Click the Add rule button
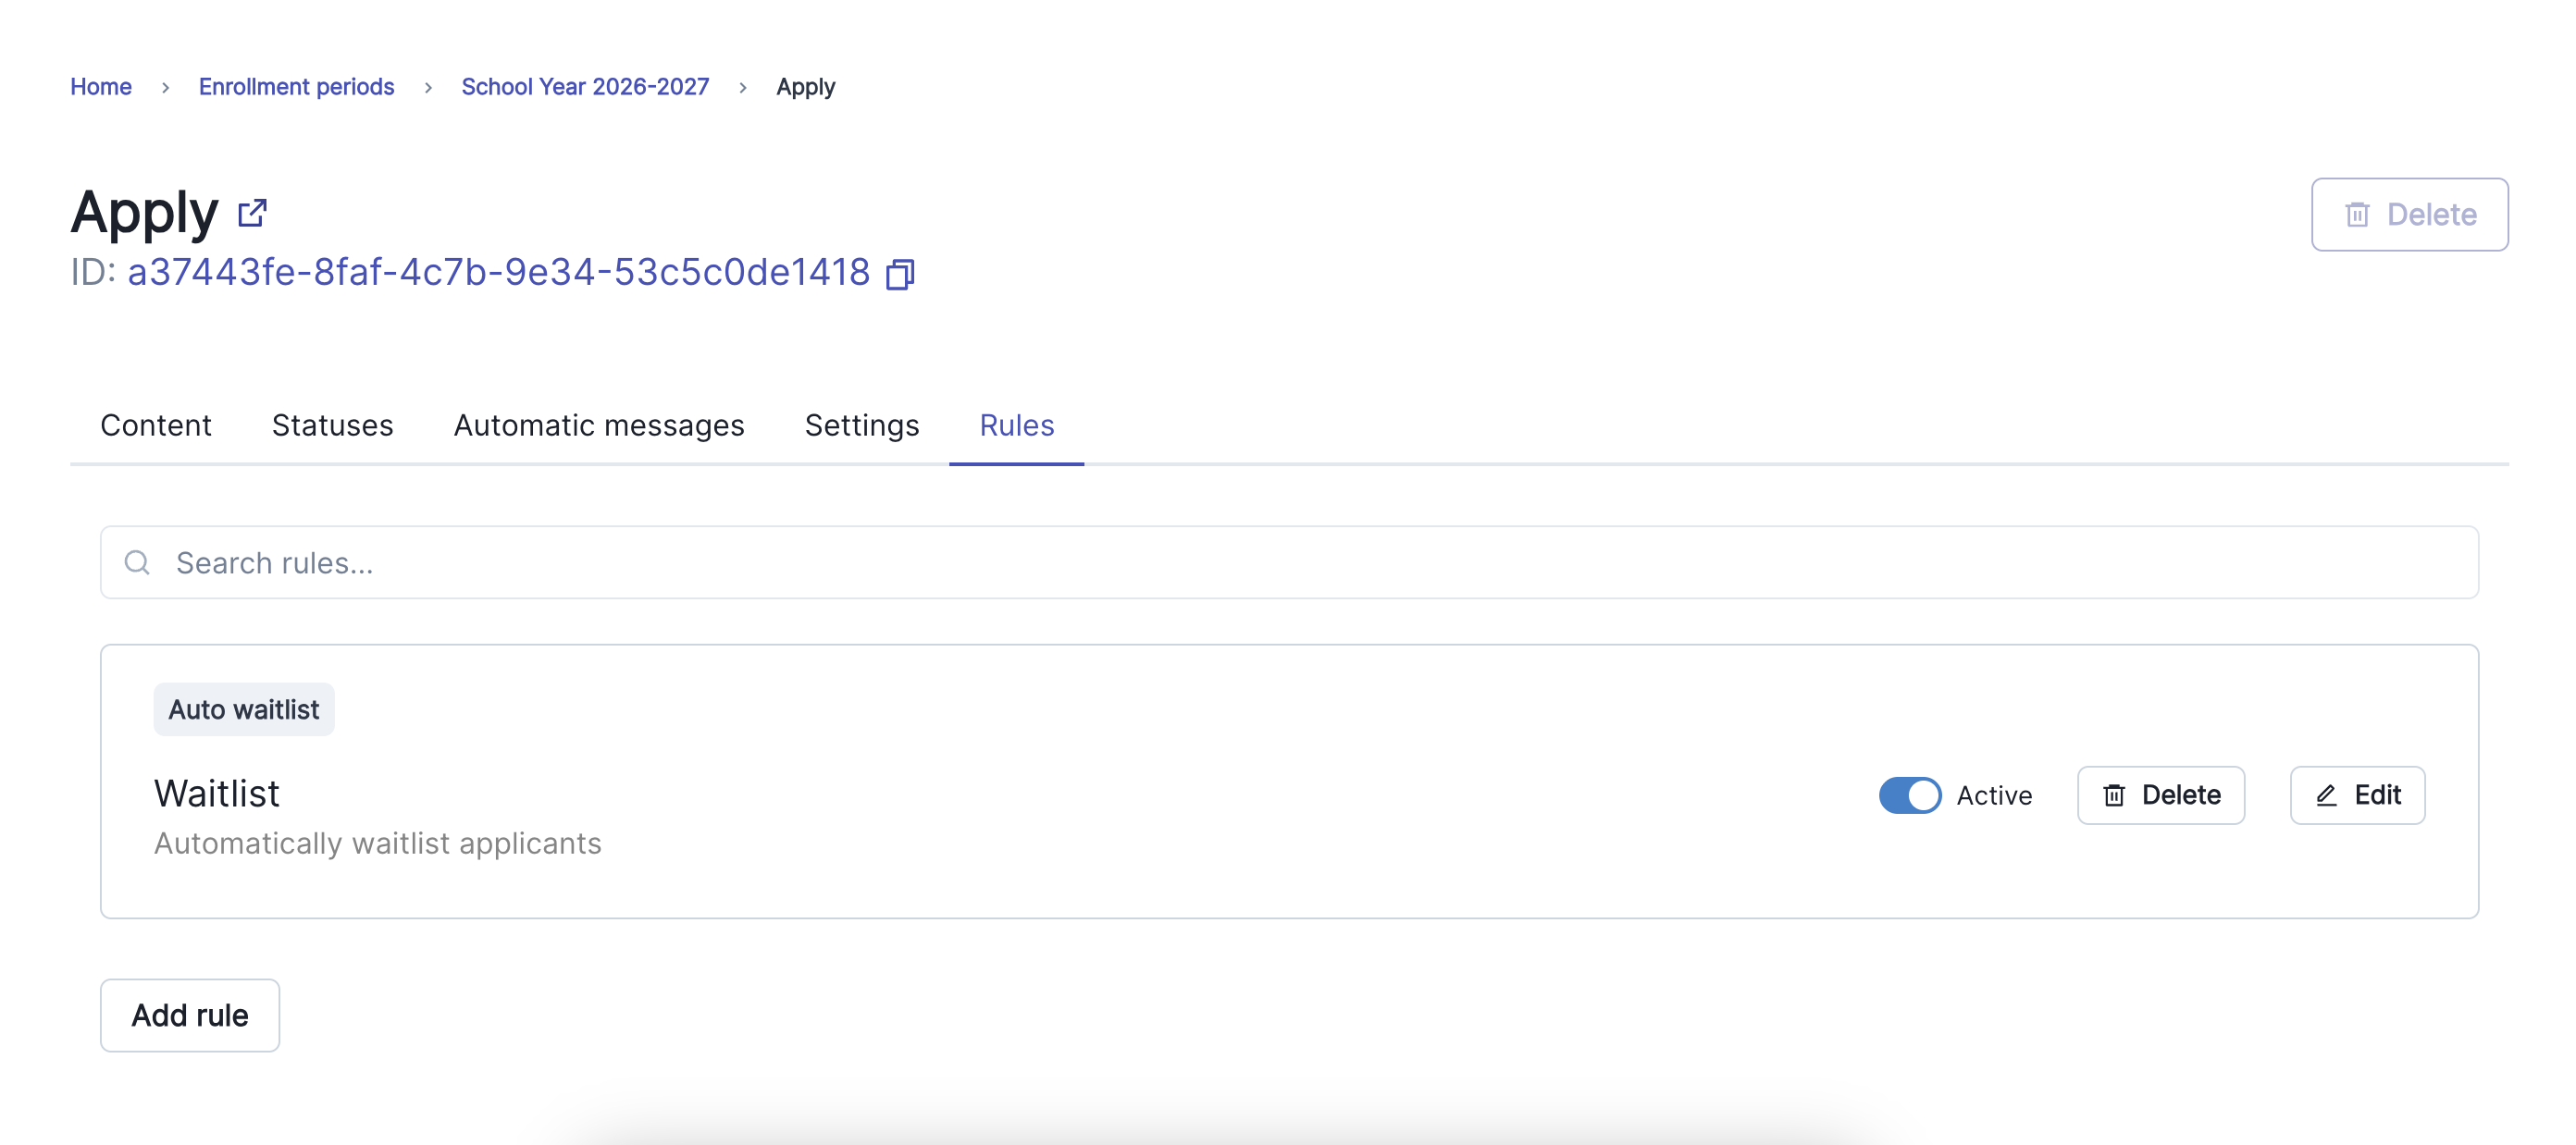This screenshot has height=1145, width=2576. (190, 1016)
